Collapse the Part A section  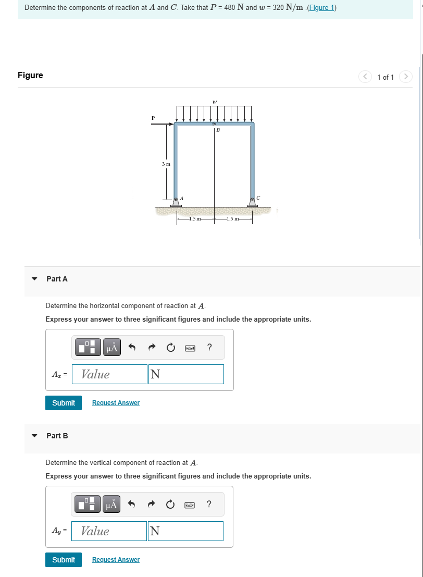tap(34, 279)
